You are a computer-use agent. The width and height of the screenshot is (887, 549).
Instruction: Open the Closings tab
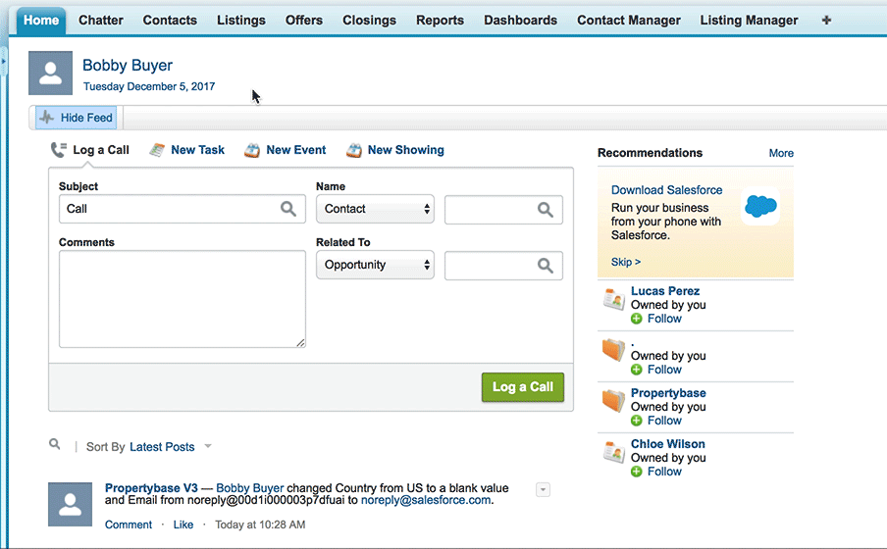tap(369, 21)
